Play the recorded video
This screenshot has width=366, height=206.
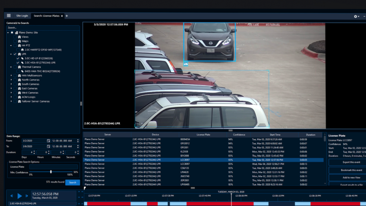(x=20, y=196)
